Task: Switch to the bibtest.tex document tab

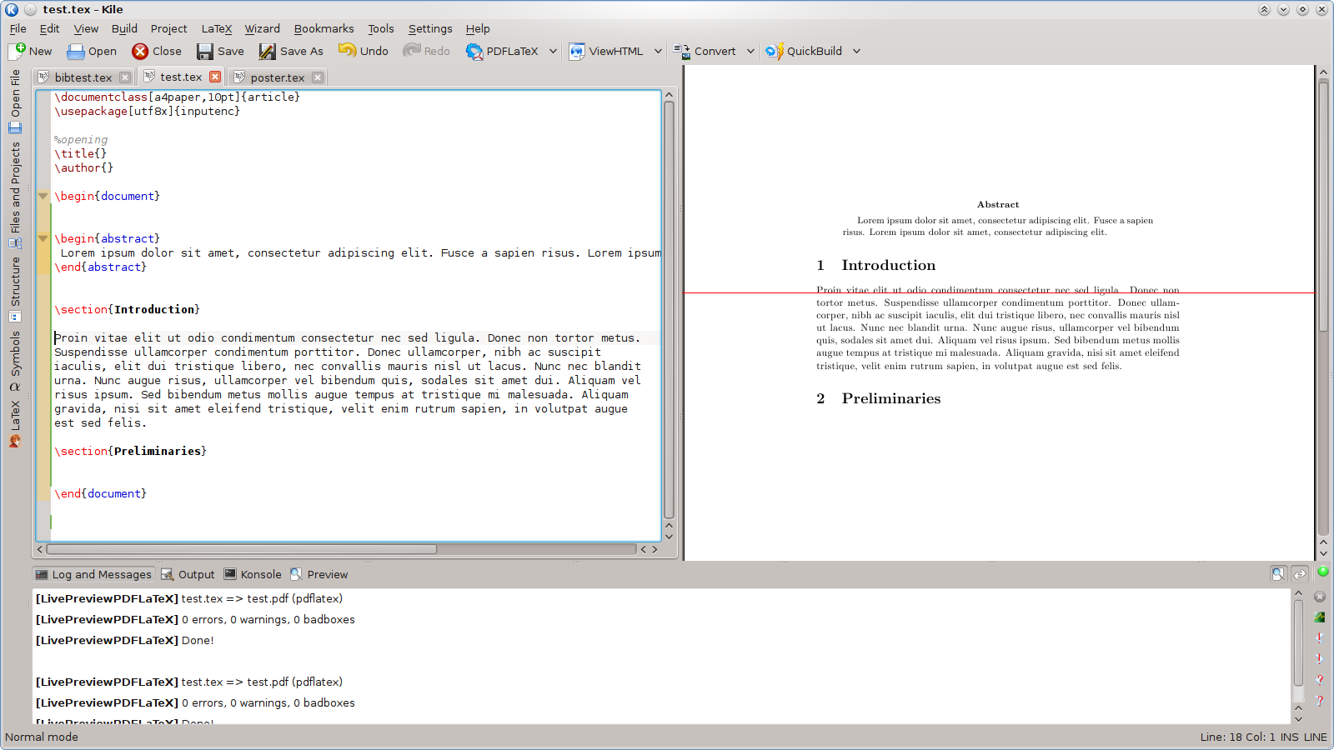Action: pos(83,77)
